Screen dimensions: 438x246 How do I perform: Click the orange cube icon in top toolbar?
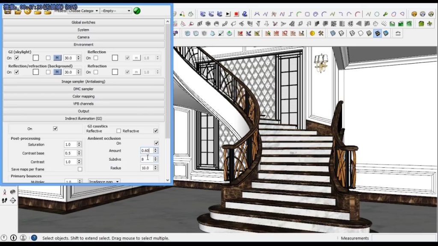tap(414, 14)
